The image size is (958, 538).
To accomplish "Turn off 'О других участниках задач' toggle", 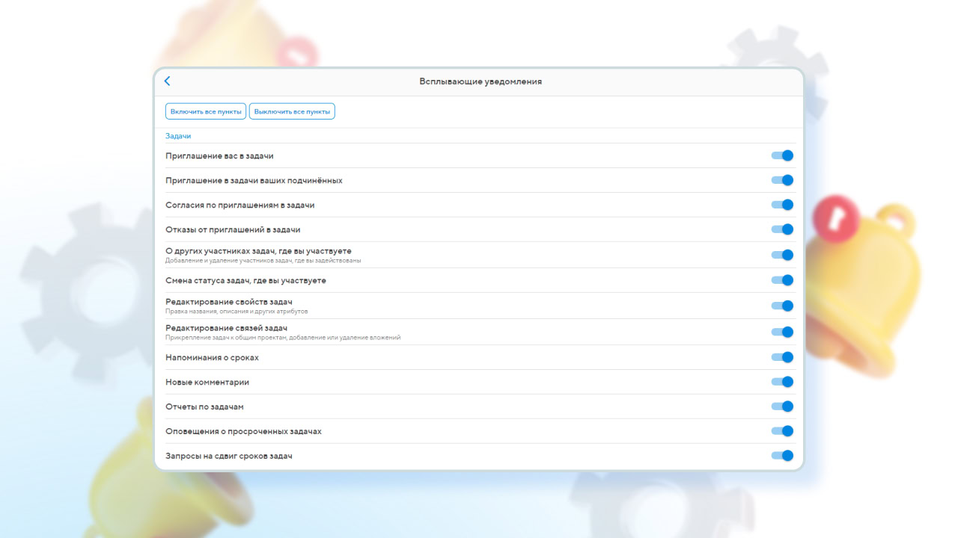I will 782,255.
